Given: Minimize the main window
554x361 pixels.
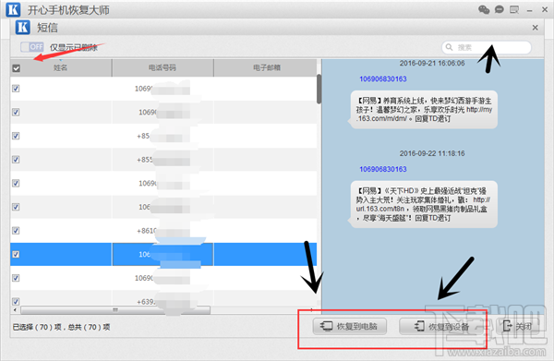Looking at the screenshot, I should coord(529,10).
